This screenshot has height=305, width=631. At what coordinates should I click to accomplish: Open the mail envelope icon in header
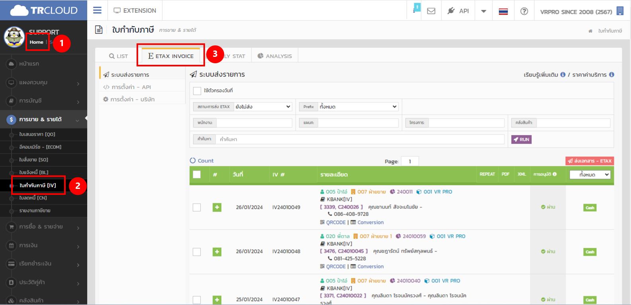coord(431,11)
